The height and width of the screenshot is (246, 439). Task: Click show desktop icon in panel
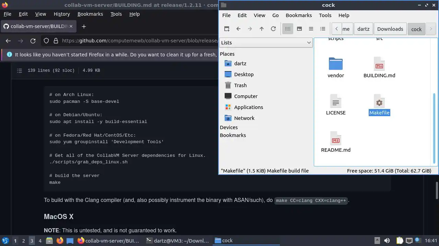[x=70, y=241]
